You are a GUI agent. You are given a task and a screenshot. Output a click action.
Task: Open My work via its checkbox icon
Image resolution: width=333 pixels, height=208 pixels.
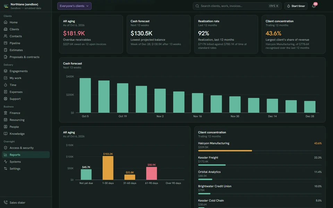point(6,78)
